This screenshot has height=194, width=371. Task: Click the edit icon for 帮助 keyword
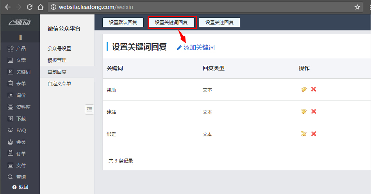[303, 90]
